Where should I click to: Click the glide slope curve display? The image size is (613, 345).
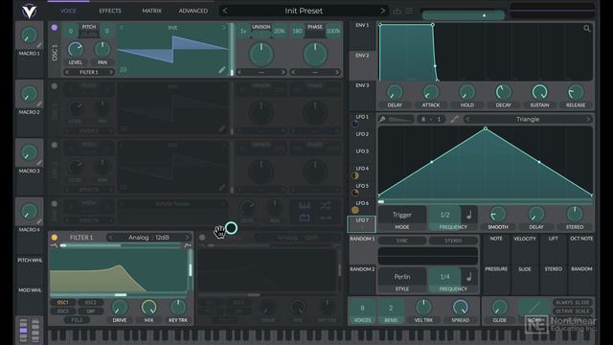[x=534, y=307]
